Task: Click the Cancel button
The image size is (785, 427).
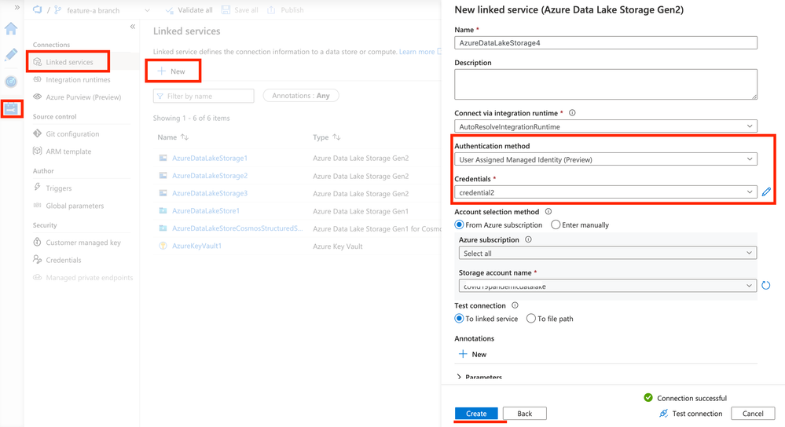Action: (x=753, y=414)
